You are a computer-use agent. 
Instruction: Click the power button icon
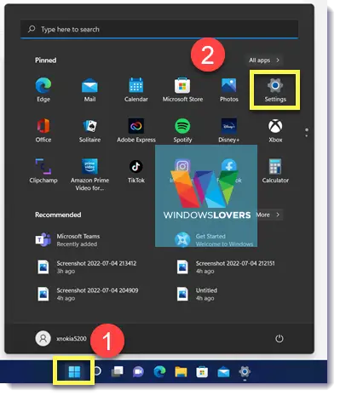[279, 338]
